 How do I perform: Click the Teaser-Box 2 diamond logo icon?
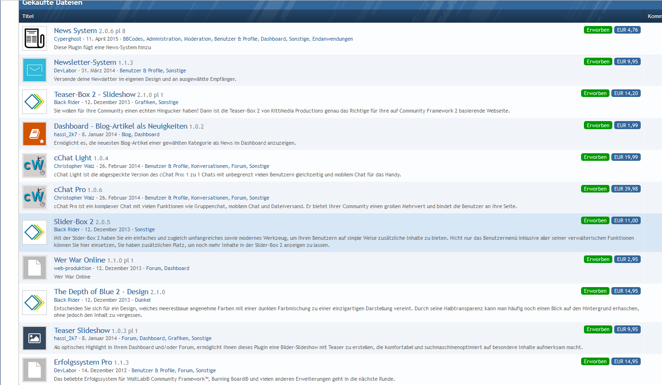(x=35, y=102)
